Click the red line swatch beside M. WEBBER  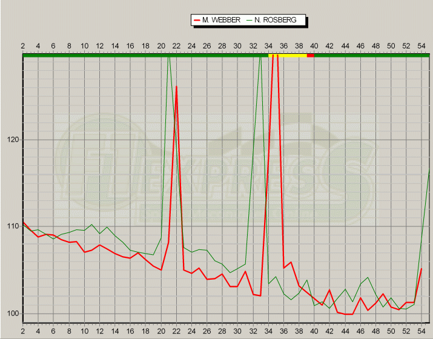(196, 20)
